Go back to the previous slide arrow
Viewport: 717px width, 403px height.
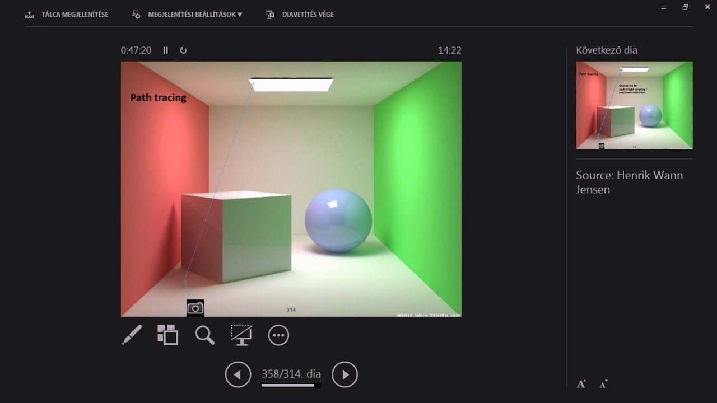(x=238, y=374)
